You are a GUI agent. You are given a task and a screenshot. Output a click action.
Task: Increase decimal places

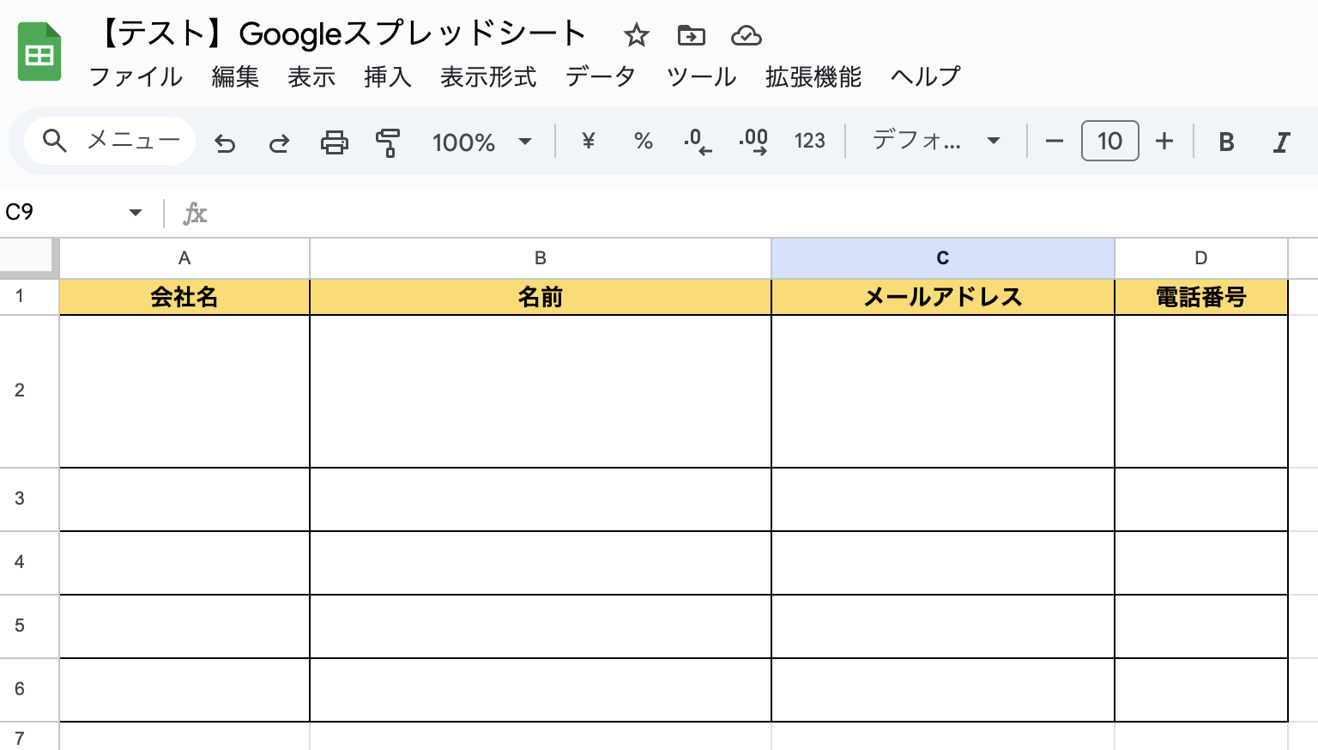(753, 141)
